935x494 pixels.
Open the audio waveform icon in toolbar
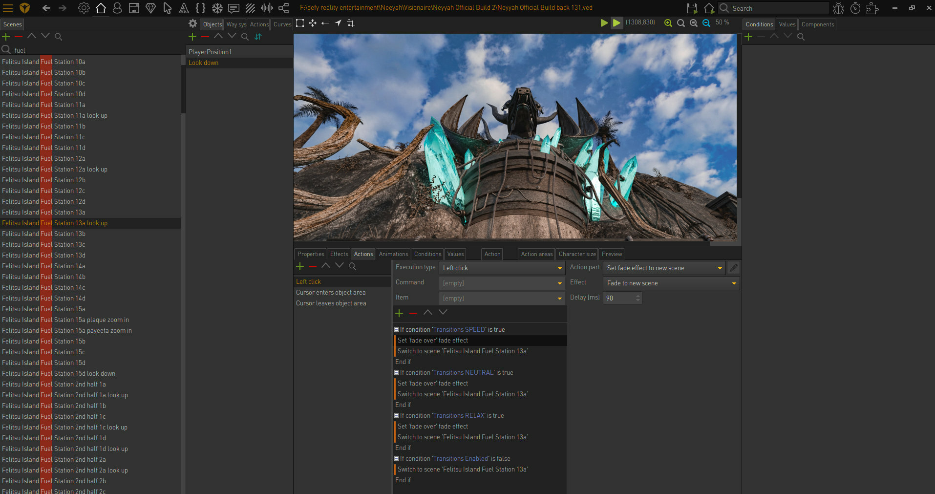(267, 8)
